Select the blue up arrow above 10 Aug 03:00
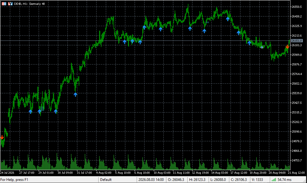Viewport: 307px width, 183px height. 161,29
